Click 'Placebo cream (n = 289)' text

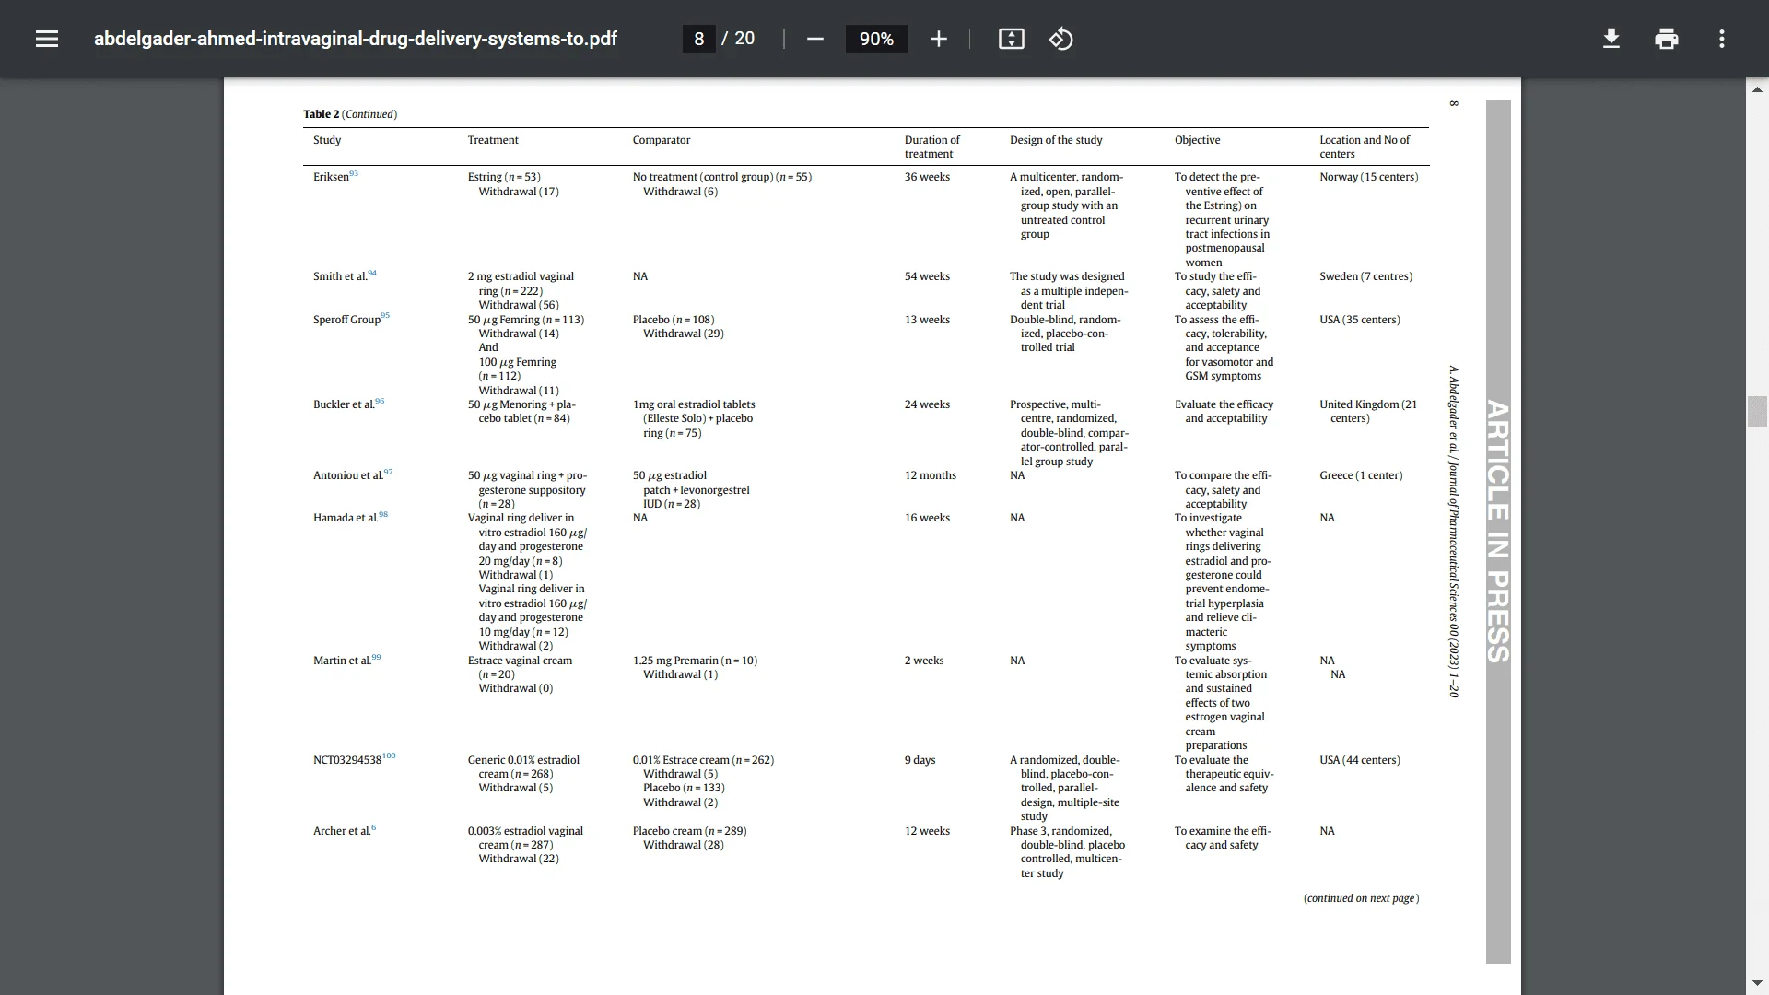point(689,831)
